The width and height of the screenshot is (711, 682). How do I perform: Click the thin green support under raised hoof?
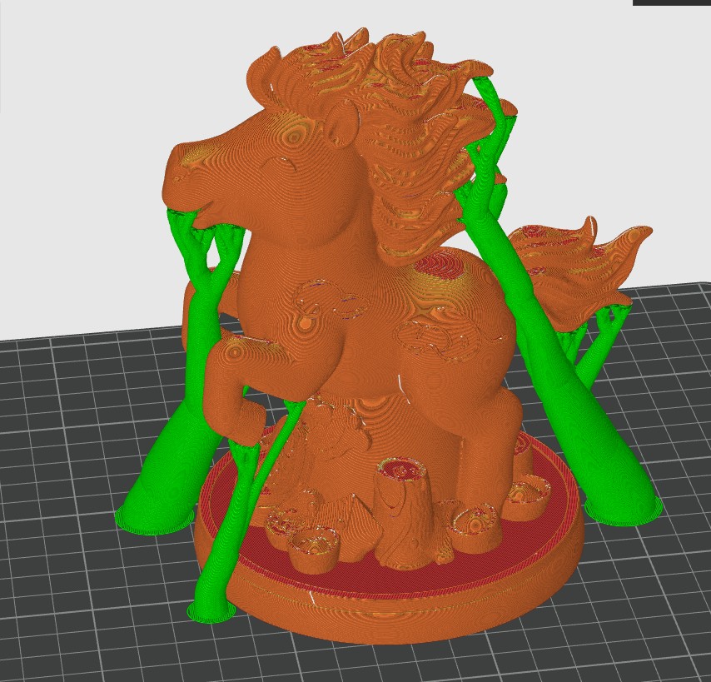[x=236, y=521]
